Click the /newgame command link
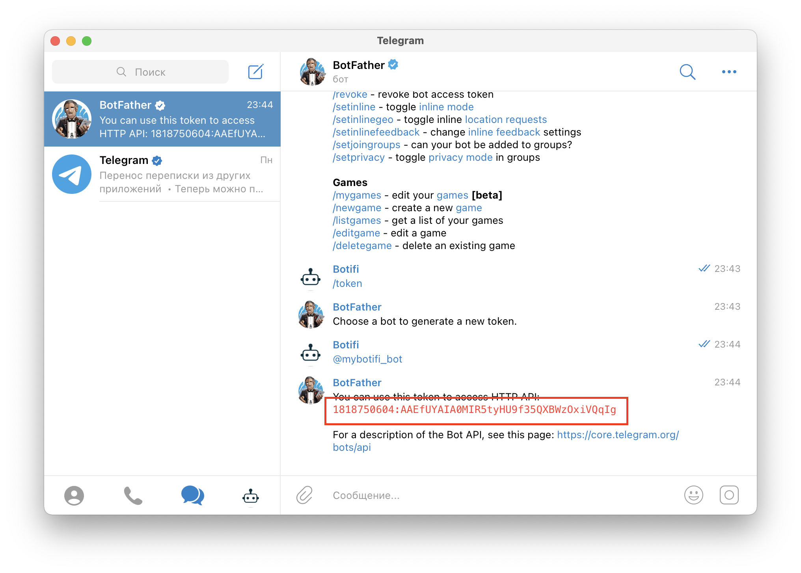The width and height of the screenshot is (801, 573). 357,208
